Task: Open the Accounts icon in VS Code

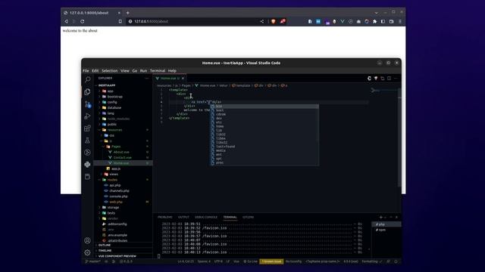Action: [x=88, y=240]
